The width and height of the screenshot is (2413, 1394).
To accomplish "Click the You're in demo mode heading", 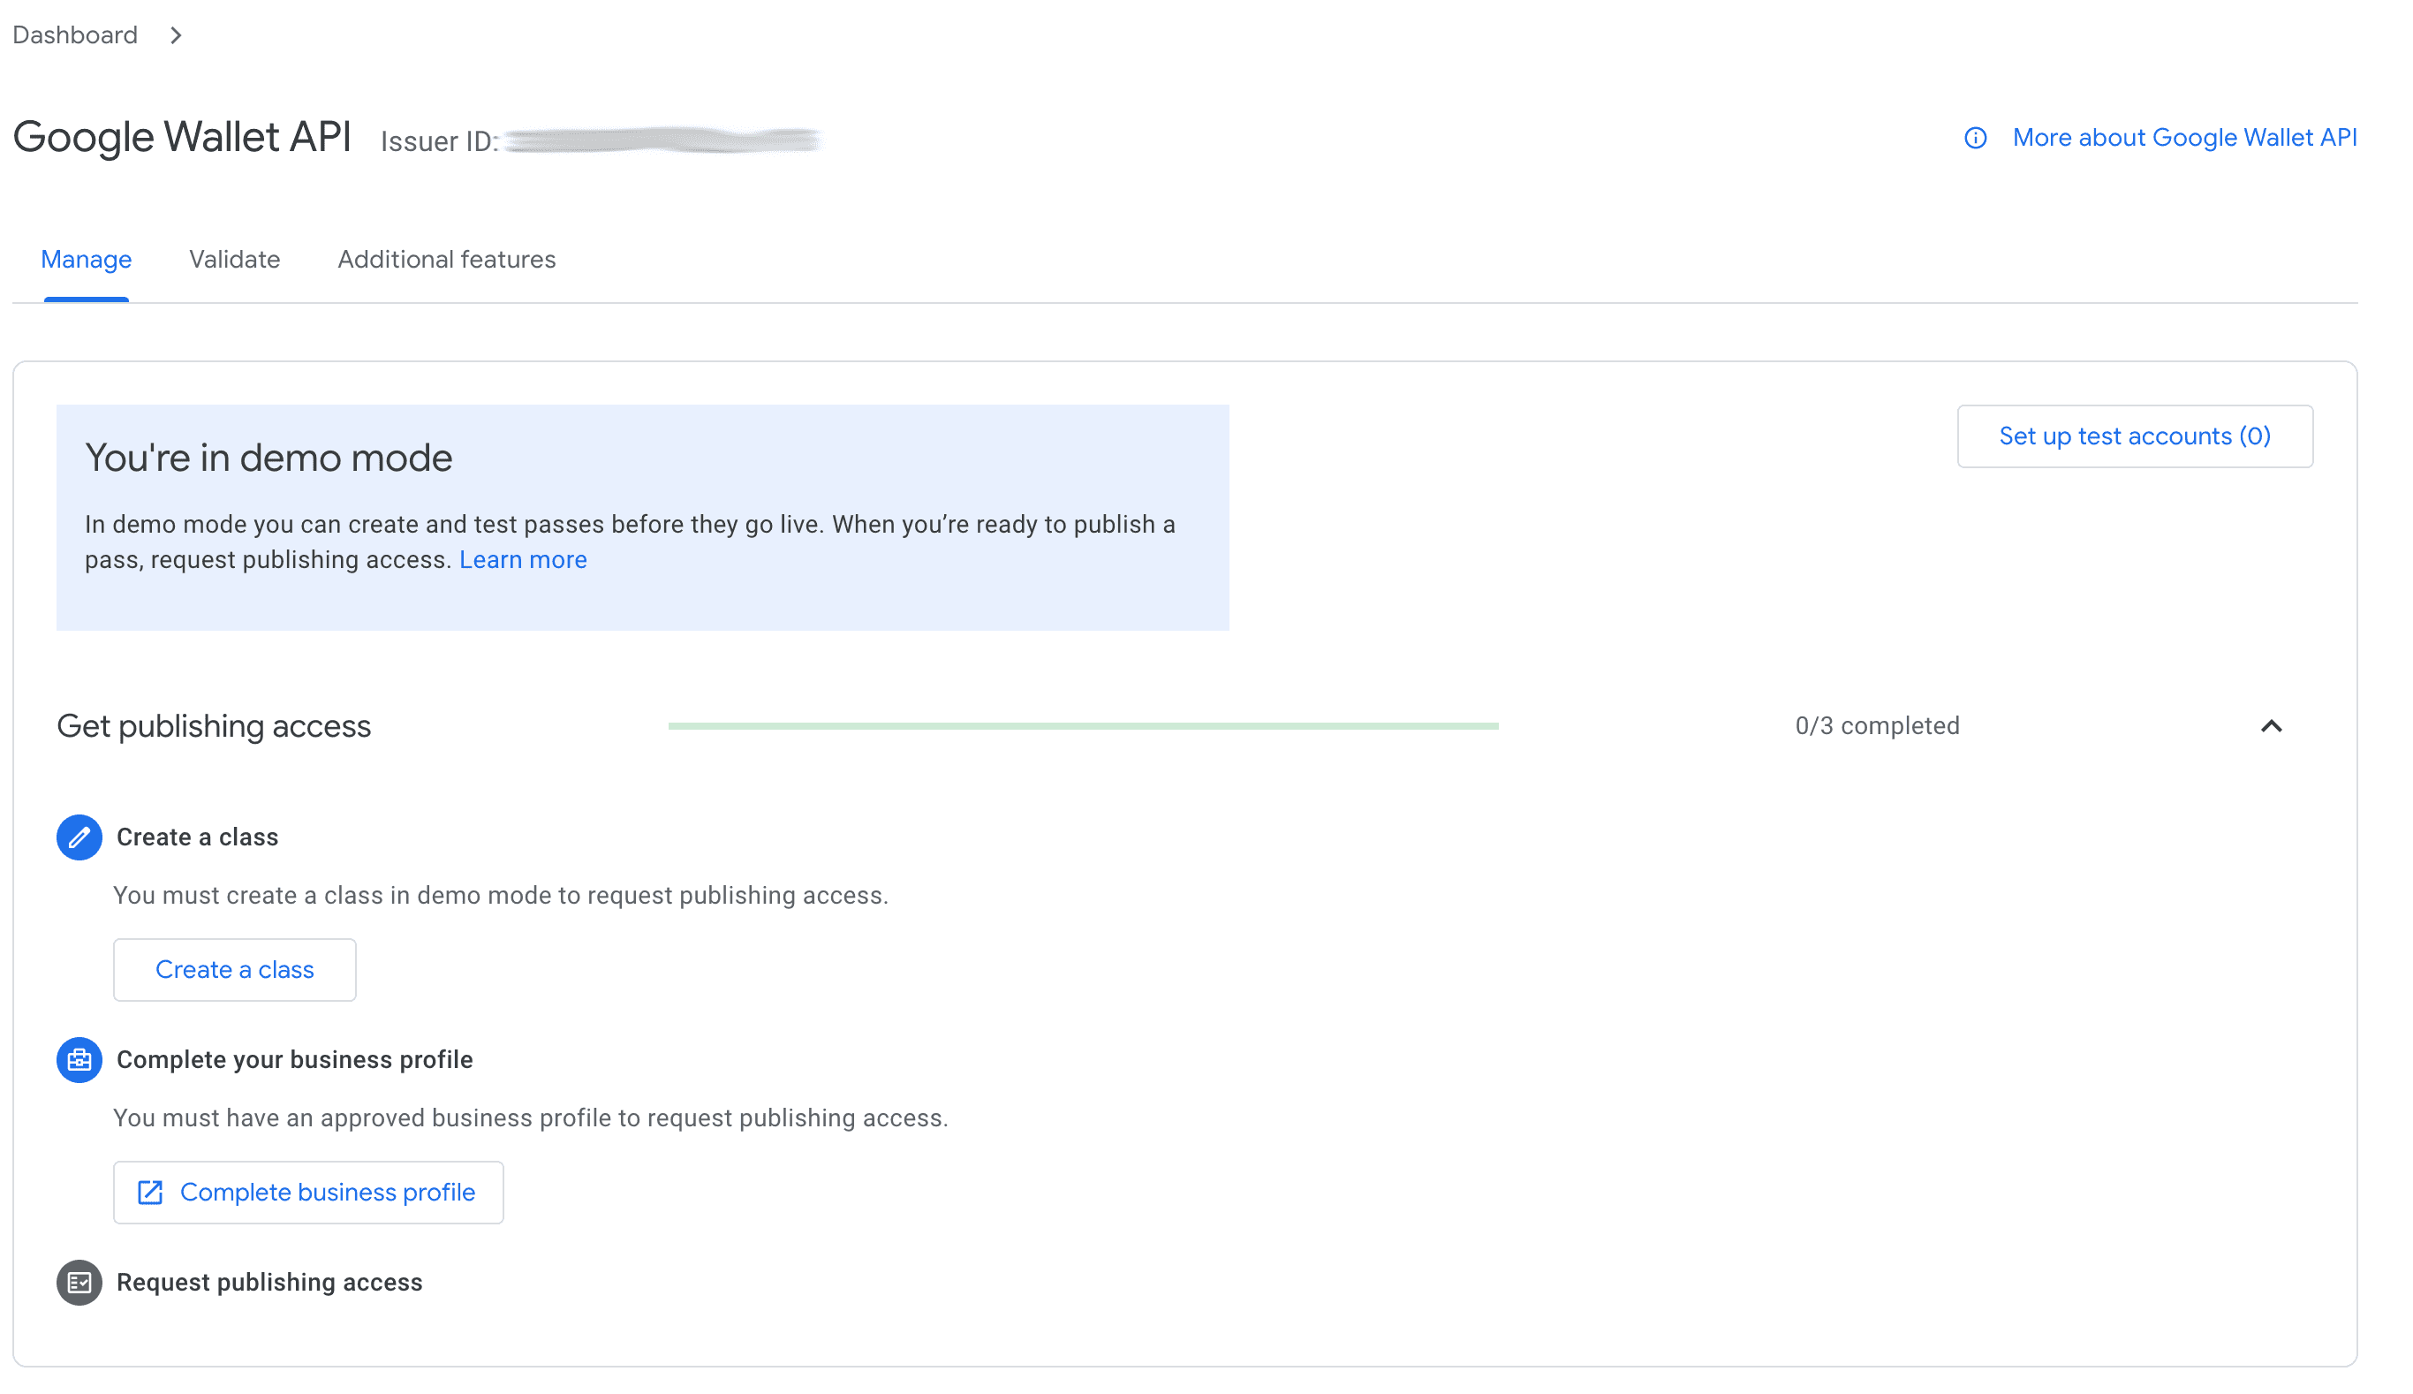I will [x=268, y=458].
